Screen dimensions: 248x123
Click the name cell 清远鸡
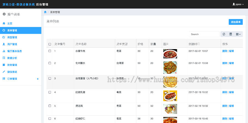click(x=79, y=106)
